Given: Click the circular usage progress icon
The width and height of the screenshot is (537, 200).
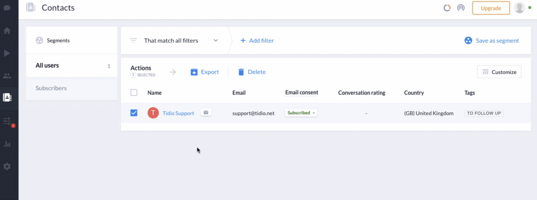Looking at the screenshot, I should (447, 8).
